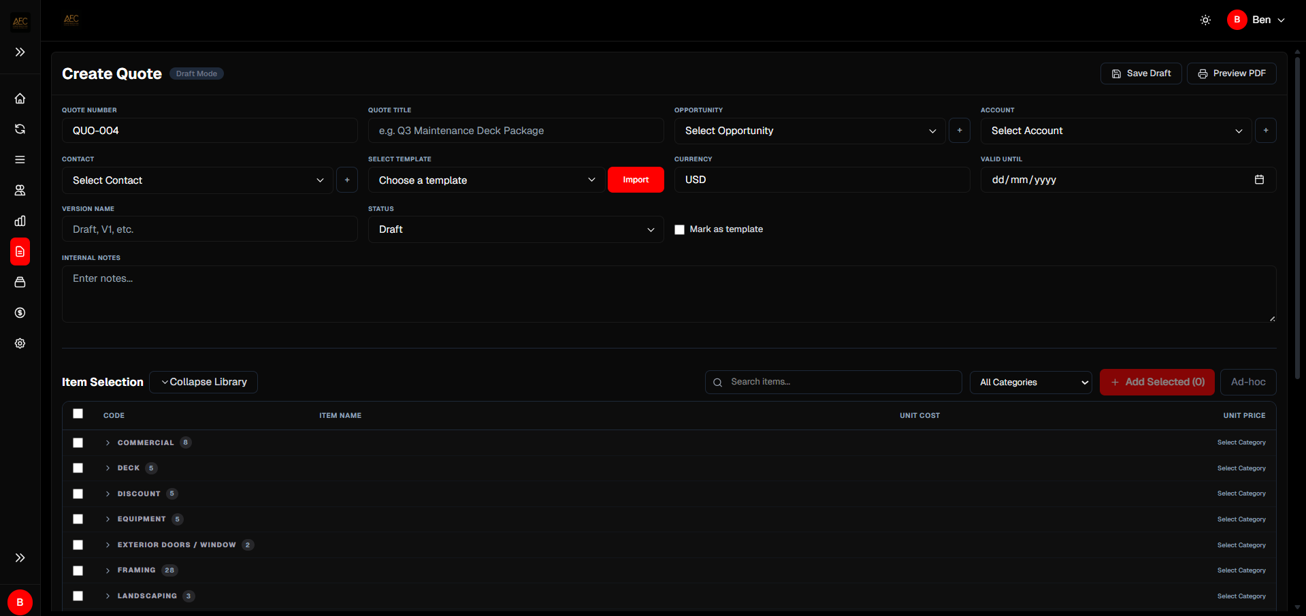Viewport: 1306px width, 616px height.
Task: Click Add Selected (0) button
Action: (x=1157, y=383)
